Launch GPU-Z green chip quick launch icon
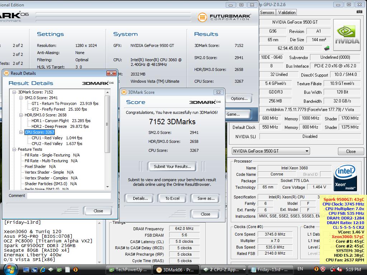This screenshot has width=367, height=275. [x=59, y=270]
